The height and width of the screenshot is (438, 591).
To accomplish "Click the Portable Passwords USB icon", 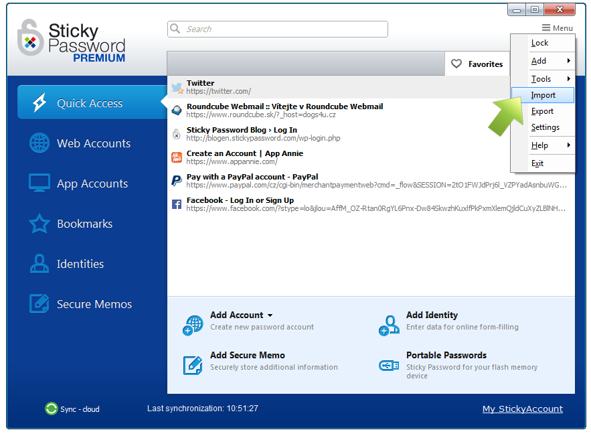I will pos(389,365).
